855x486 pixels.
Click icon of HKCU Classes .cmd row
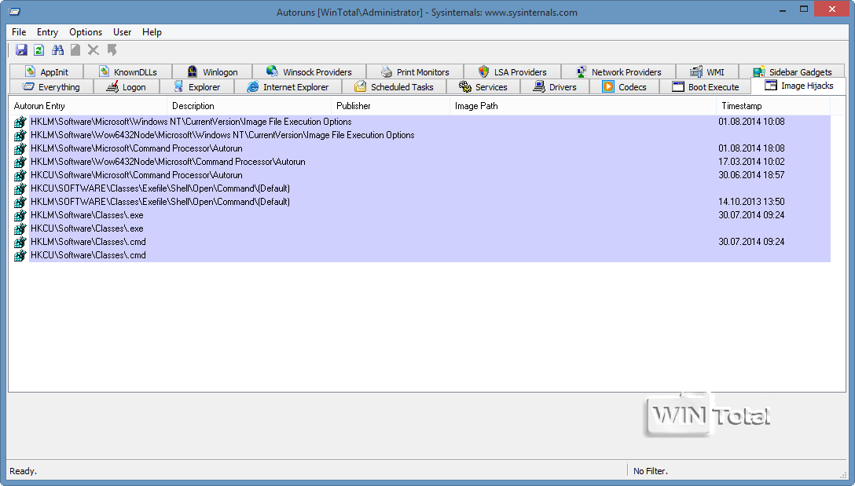(x=20, y=255)
